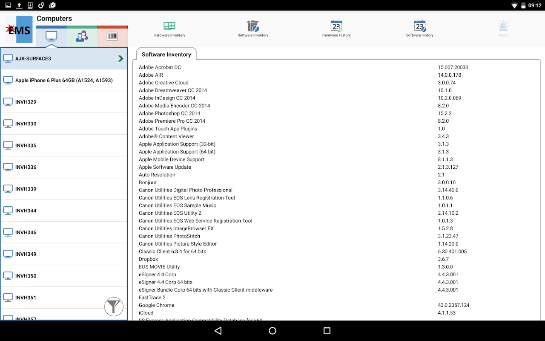Select Apple iPhone 6 Plus 64GB device
545x341 pixels.
(x=64, y=80)
